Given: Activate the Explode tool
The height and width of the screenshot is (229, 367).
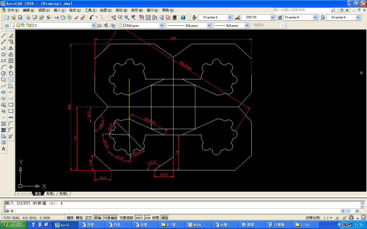Looking at the screenshot, I should (x=11, y=136).
